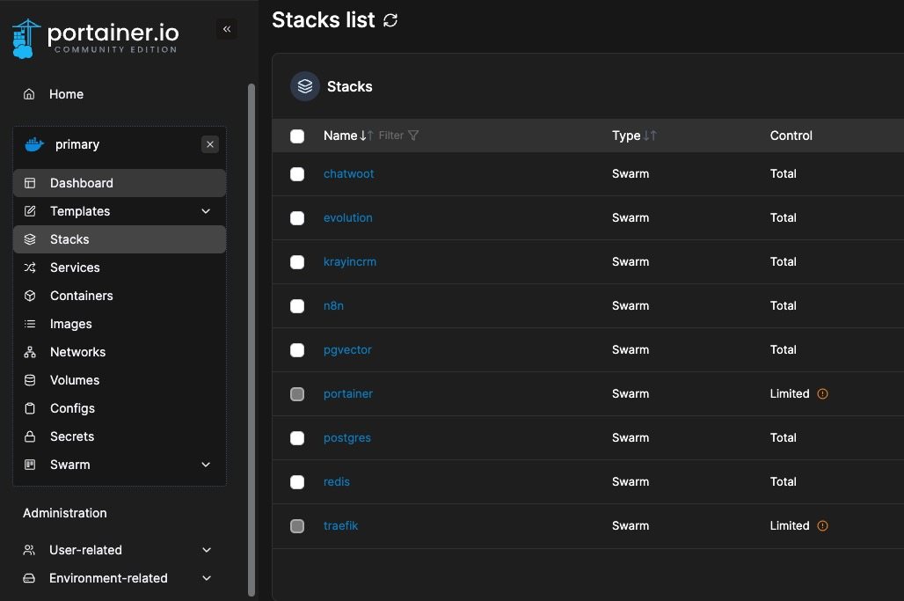Viewport: 904px width, 601px height.
Task: Click the Templates edit icon
Action: coord(30,211)
